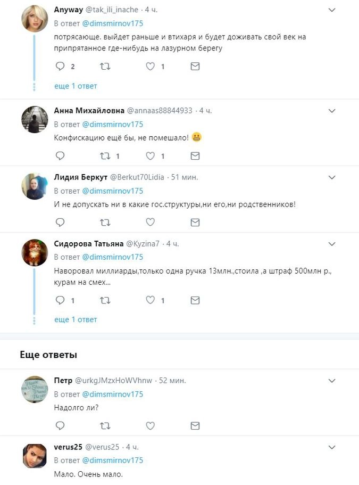The width and height of the screenshot is (359, 485).
Task: Open verus25's profile avatar
Action: point(35,456)
